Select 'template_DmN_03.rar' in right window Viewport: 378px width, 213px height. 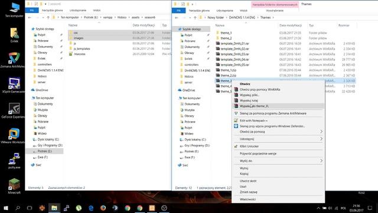click(235, 54)
